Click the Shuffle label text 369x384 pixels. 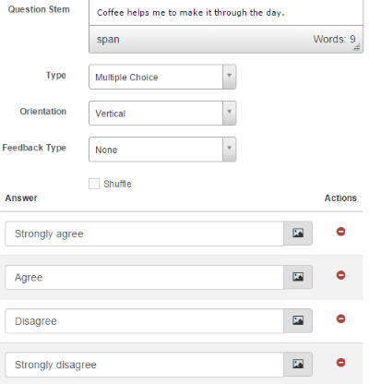point(117,184)
